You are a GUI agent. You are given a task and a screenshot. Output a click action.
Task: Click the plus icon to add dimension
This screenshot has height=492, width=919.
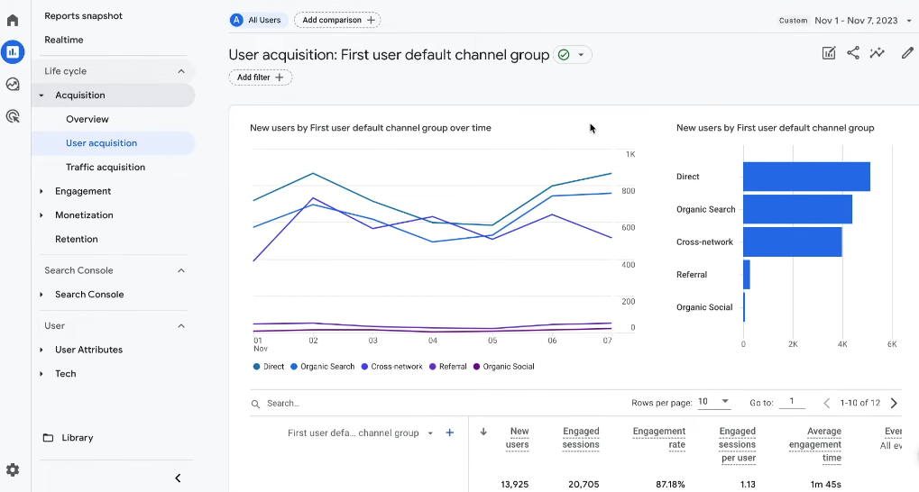(x=449, y=433)
